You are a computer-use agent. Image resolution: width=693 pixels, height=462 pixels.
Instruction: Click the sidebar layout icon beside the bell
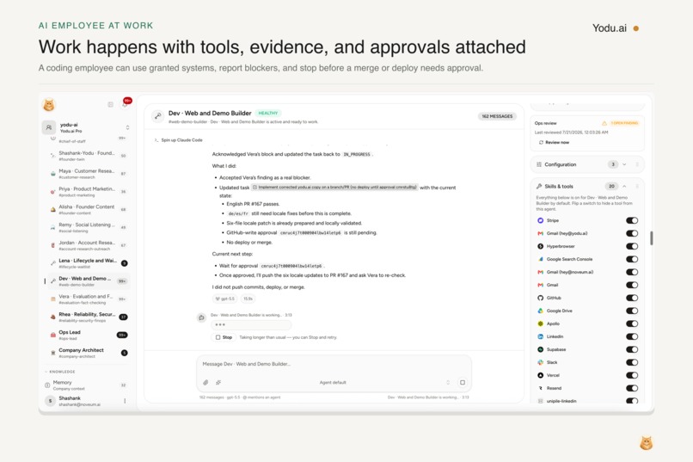pyautogui.click(x=111, y=105)
